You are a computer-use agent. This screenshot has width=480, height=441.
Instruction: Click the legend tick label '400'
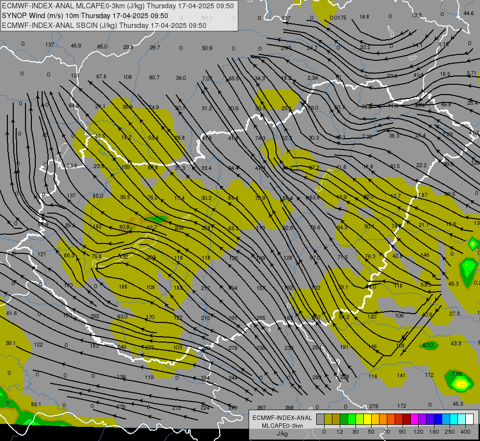click(x=465, y=432)
